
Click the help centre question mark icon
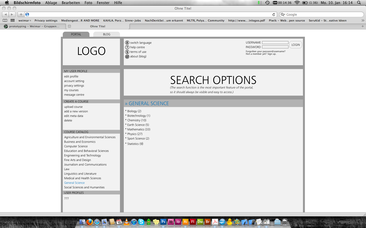pyautogui.click(x=127, y=47)
